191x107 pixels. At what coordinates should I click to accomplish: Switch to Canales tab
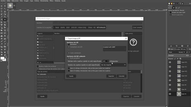pos(177,49)
